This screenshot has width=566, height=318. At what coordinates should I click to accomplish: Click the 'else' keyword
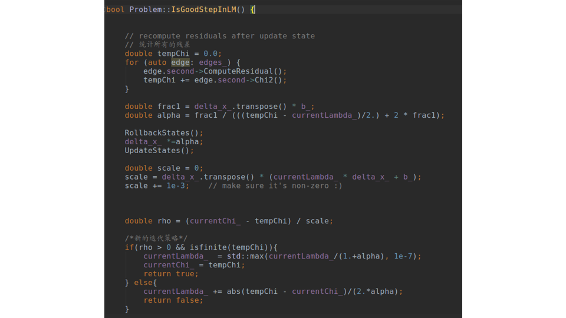coord(143,283)
